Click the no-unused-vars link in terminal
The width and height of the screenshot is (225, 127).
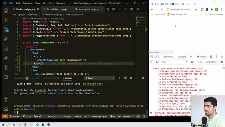tap(93, 84)
